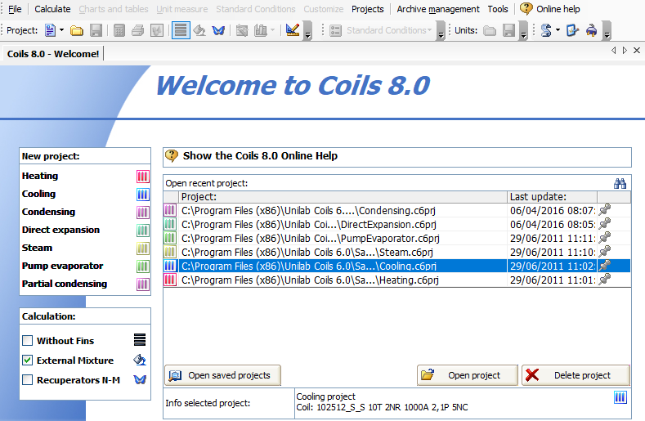
Task: Toggle the Without Fins checkbox
Action: pyautogui.click(x=28, y=341)
